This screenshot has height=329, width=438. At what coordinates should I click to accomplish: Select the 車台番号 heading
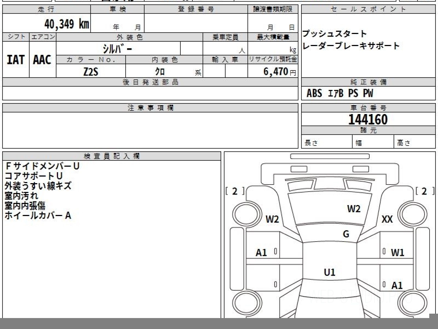pos(368,108)
